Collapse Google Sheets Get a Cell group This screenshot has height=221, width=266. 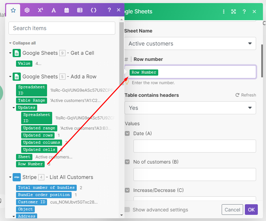tap(10, 53)
